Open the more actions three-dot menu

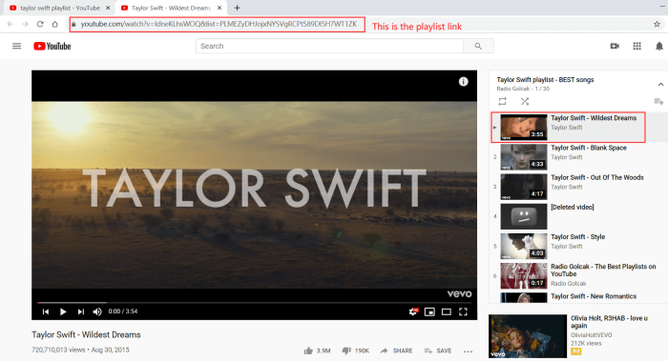click(x=469, y=351)
